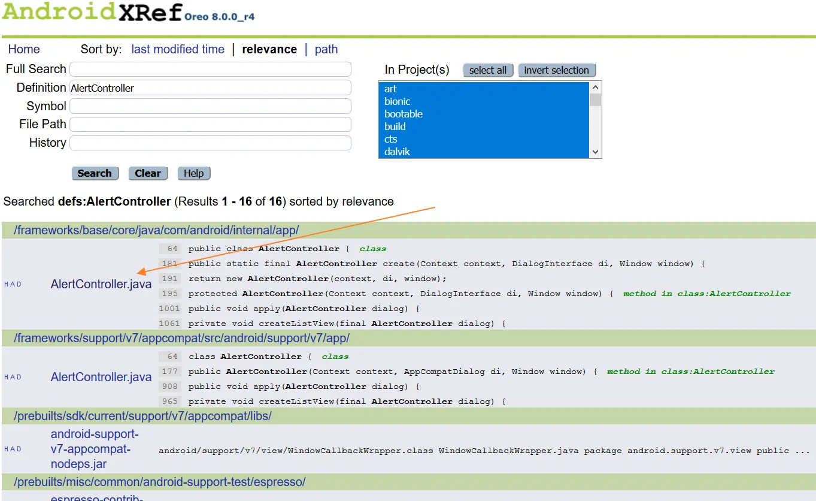The image size is (816, 501).
Task: Open the Help button
Action: tap(193, 173)
